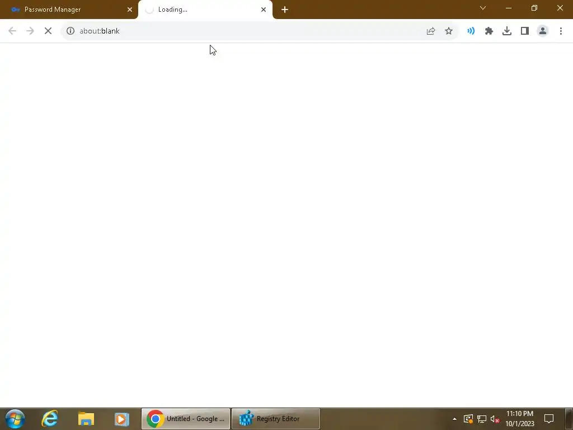
Task: Show hidden tray icons arrow
Action: [454, 419]
